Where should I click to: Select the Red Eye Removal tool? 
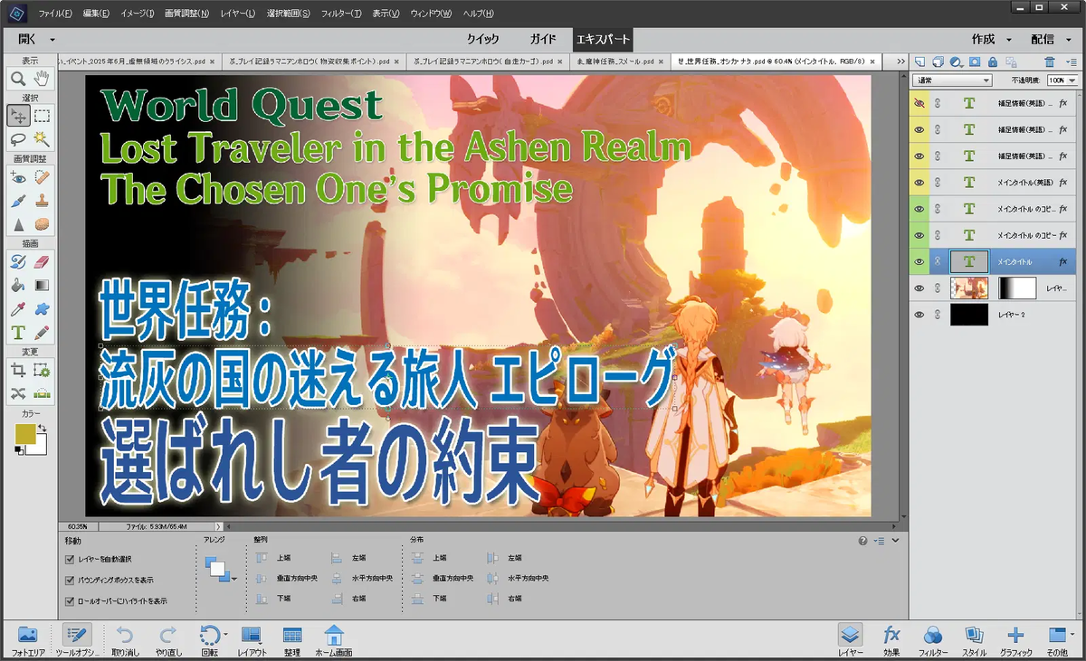pos(17,177)
